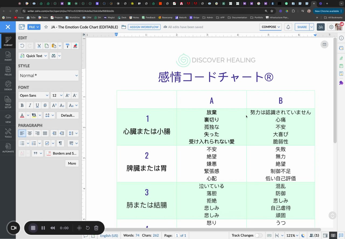The width and height of the screenshot is (345, 239).
Task: Toggle bold formatting
Action: pyautogui.click(x=22, y=105)
